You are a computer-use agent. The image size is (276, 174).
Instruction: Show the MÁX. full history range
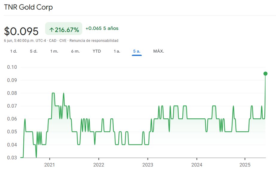click(x=158, y=51)
